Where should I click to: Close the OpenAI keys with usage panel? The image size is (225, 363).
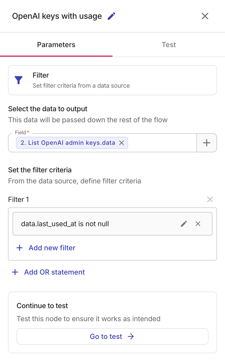205,16
